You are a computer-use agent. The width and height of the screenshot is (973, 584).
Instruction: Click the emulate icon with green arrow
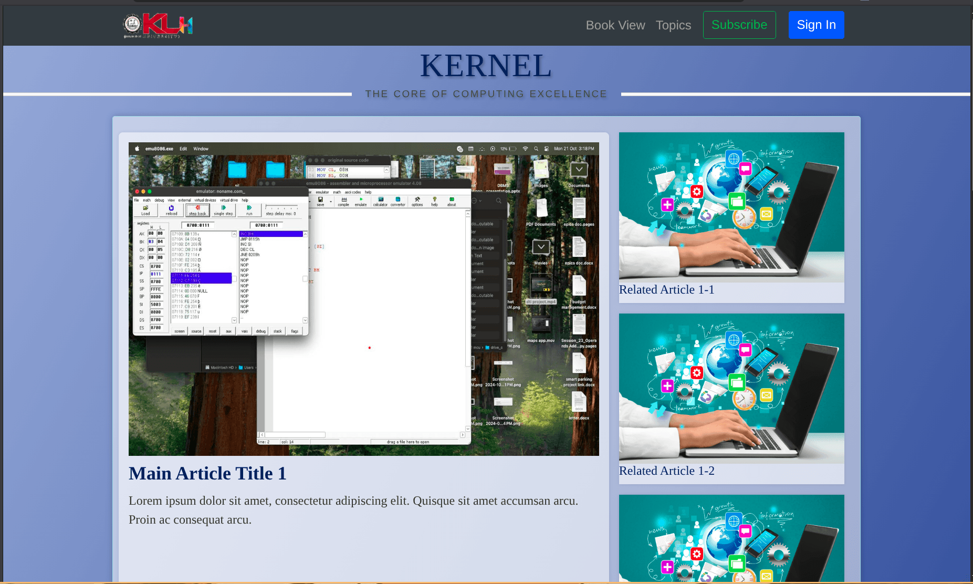coord(361,200)
